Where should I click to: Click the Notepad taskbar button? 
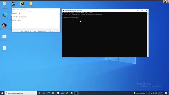72,93
